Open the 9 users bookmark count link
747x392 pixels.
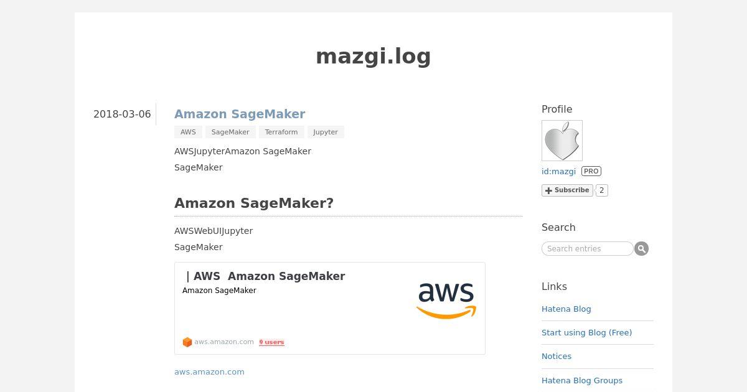[271, 342]
